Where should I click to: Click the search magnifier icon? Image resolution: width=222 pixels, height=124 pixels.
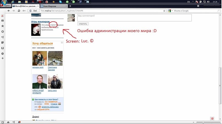(x=218, y=11)
